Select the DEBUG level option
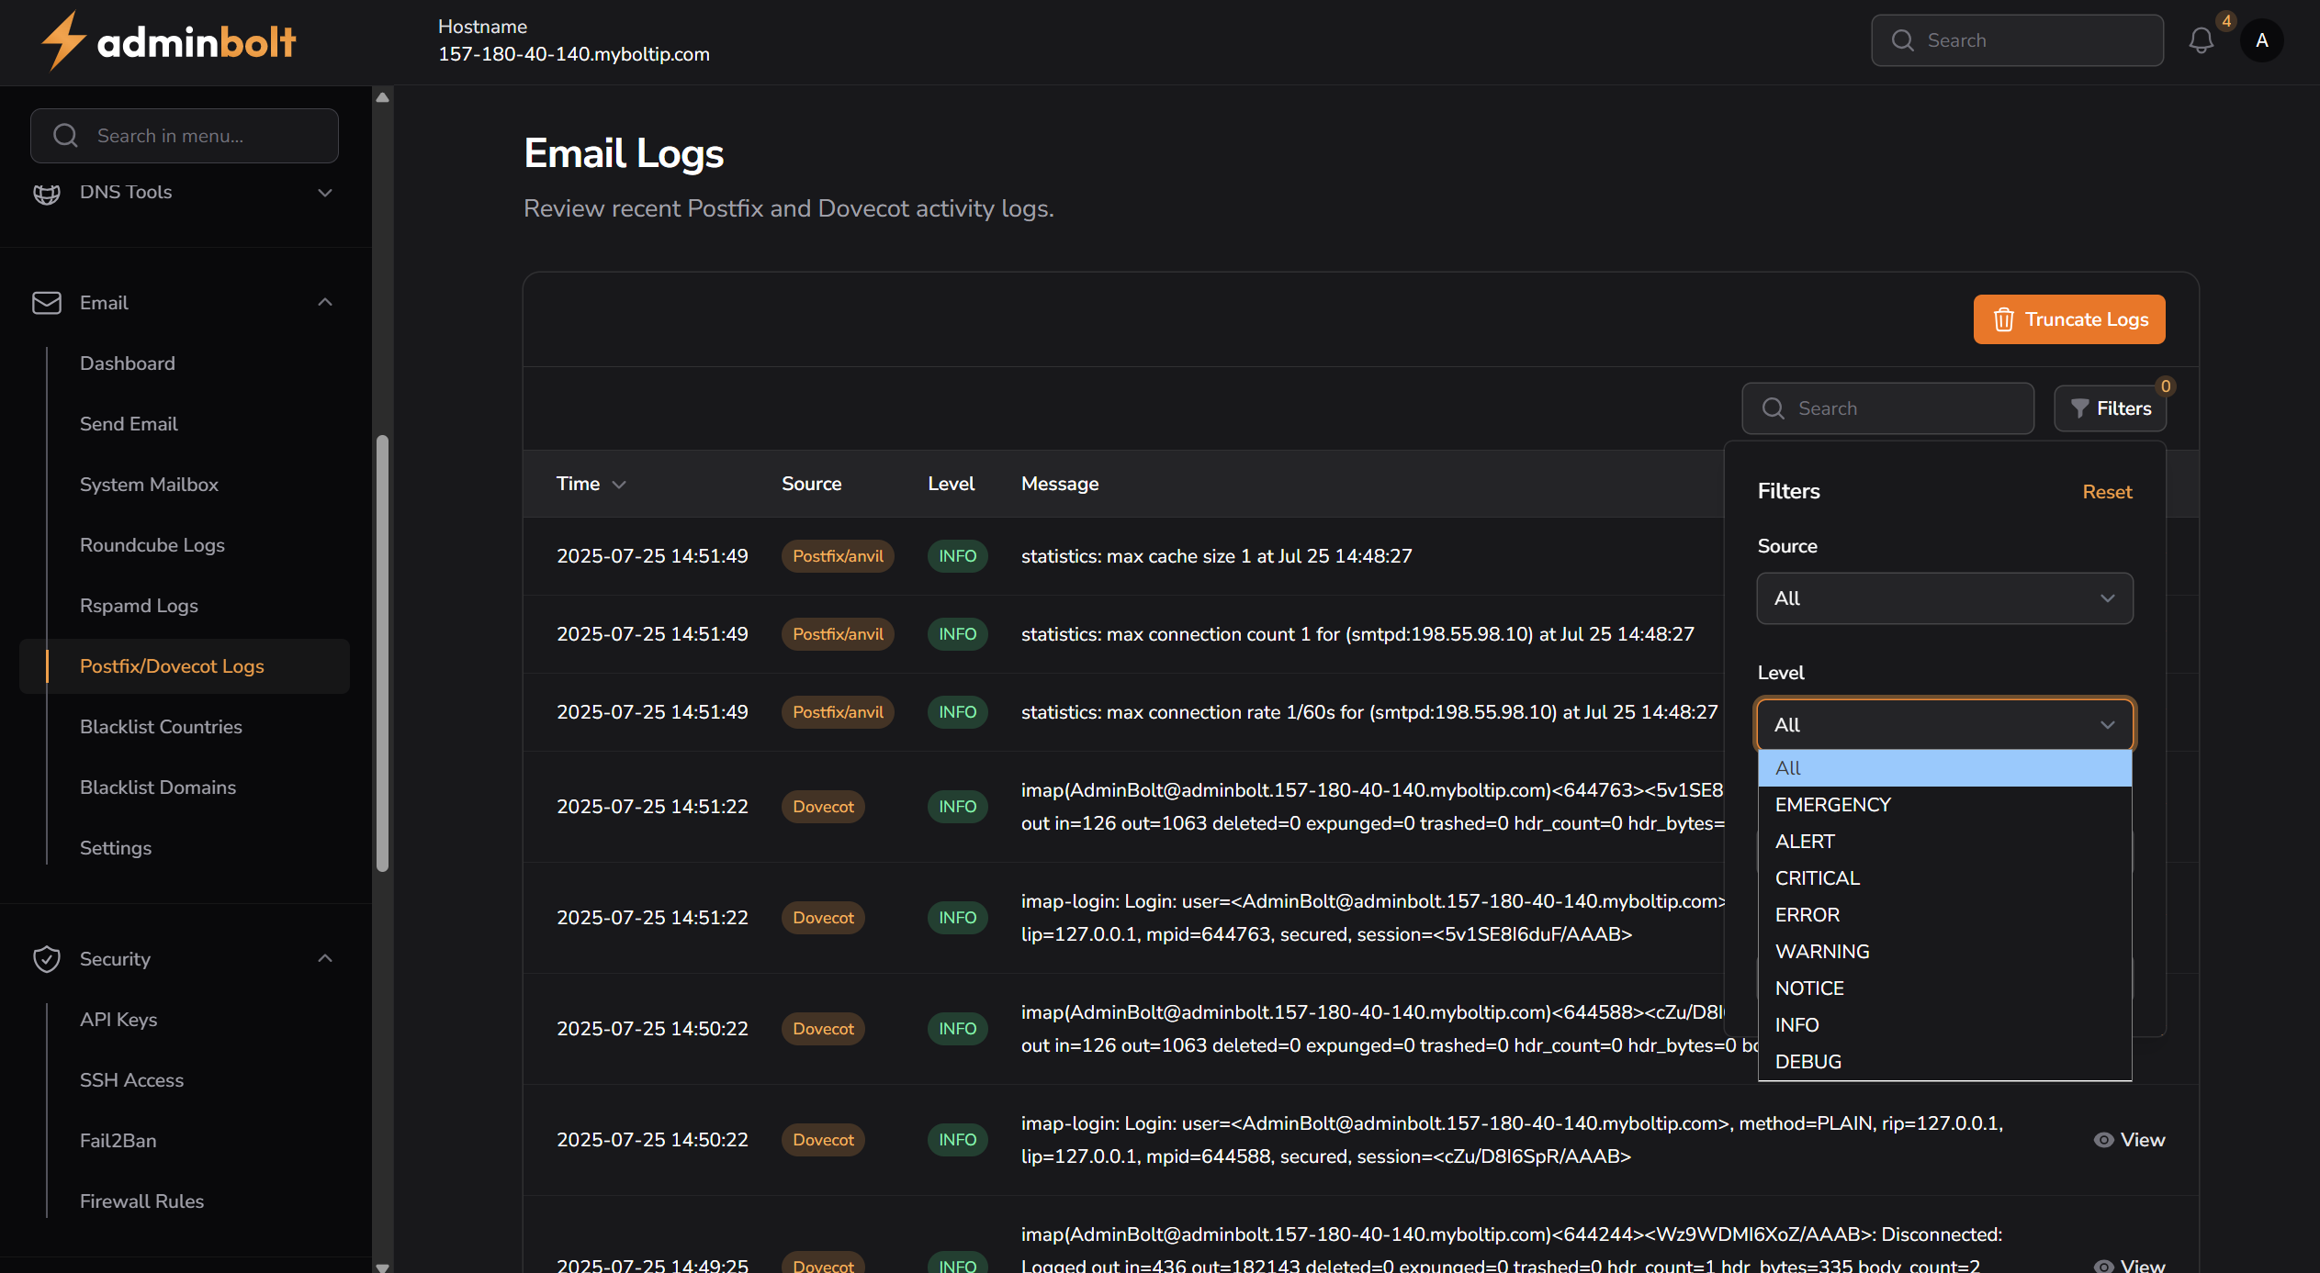Viewport: 2320px width, 1273px height. [1808, 1062]
